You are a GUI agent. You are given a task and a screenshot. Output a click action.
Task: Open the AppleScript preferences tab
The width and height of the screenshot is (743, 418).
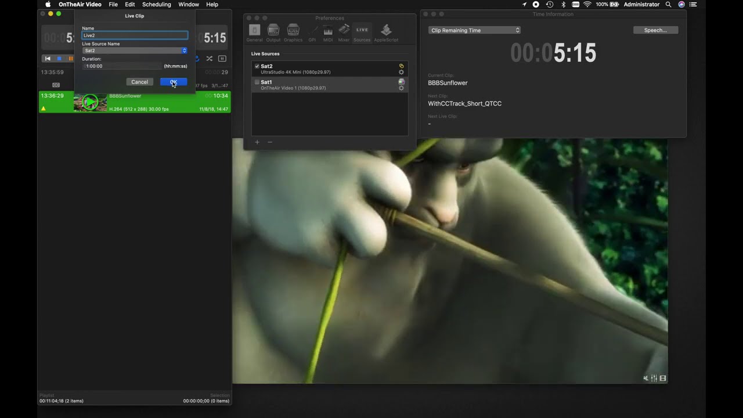[x=386, y=33]
